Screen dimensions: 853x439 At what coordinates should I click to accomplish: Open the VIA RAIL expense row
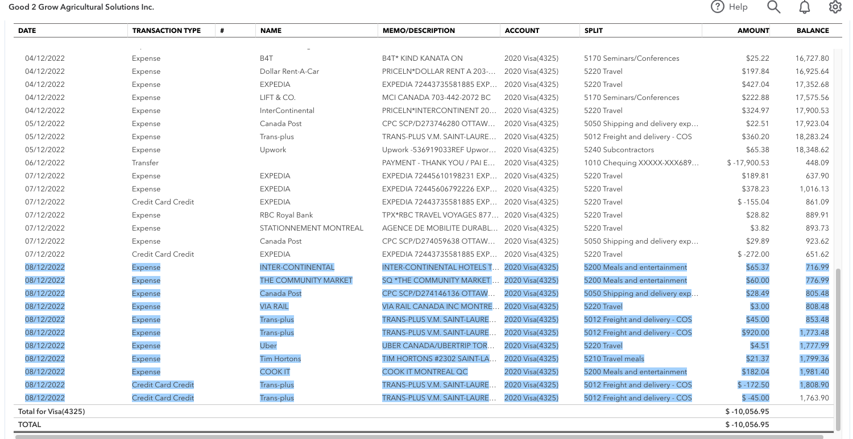(274, 307)
